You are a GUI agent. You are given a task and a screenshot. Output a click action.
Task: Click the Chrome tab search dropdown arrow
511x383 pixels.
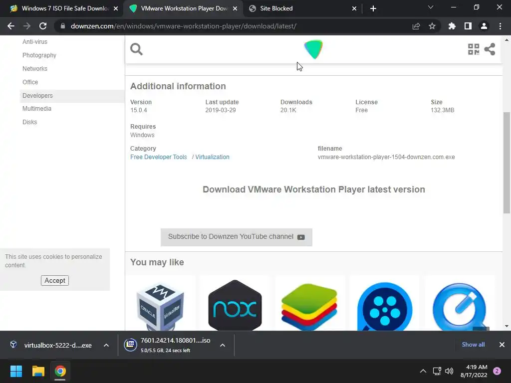431,7
